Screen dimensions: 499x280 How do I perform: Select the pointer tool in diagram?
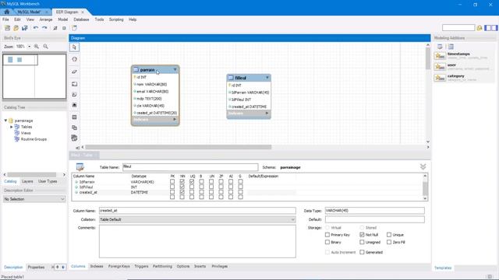75,47
